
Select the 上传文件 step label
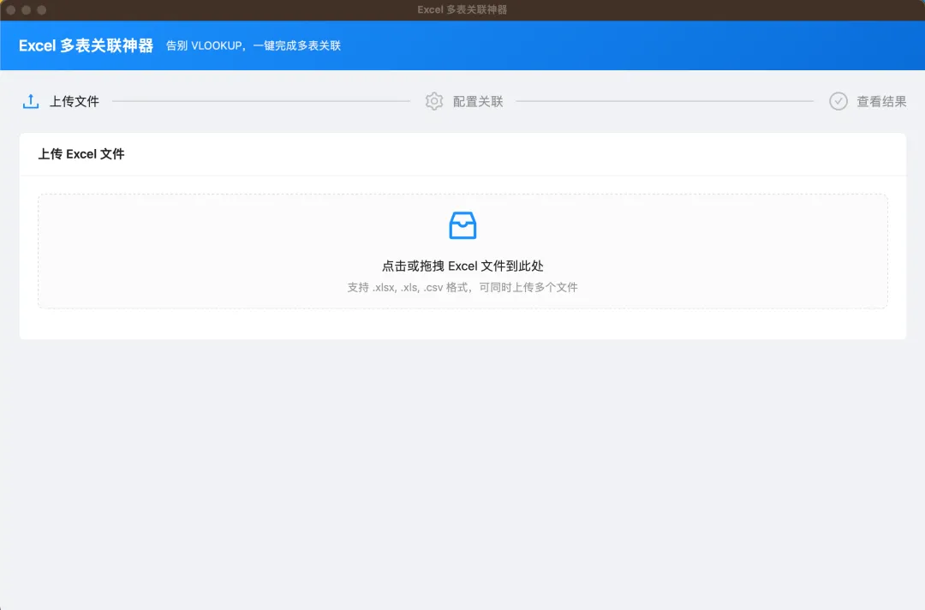[75, 101]
